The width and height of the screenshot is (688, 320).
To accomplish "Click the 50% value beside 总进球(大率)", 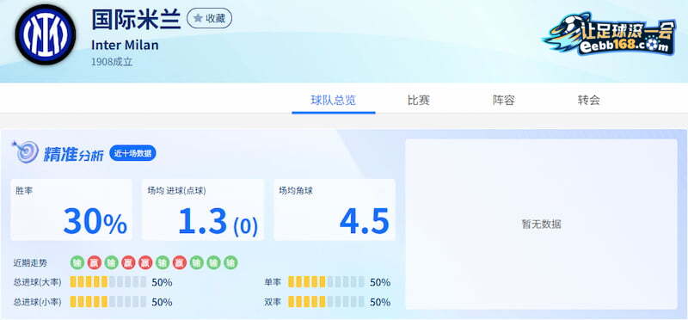I will pos(162,282).
